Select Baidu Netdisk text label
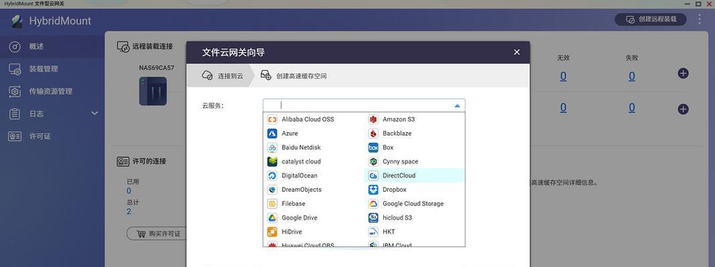The width and height of the screenshot is (715, 267). click(x=301, y=148)
